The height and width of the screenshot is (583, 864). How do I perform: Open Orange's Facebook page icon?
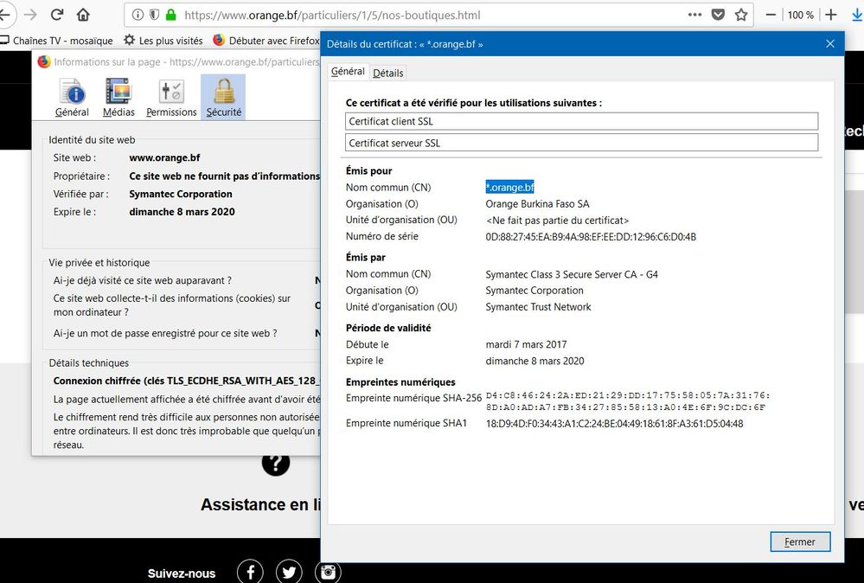pyautogui.click(x=250, y=572)
